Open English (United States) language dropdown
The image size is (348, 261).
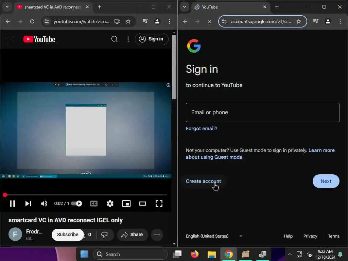point(214,236)
